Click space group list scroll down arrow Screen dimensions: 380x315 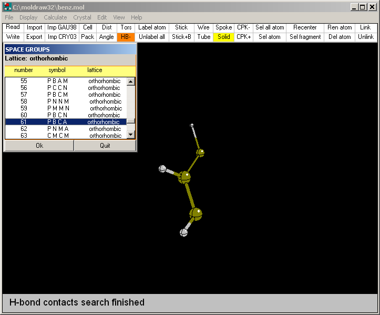click(131, 135)
